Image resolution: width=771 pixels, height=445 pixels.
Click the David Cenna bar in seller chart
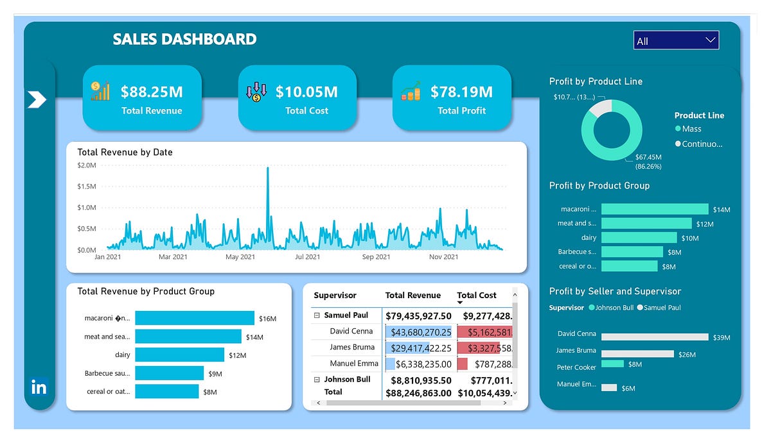[654, 336]
